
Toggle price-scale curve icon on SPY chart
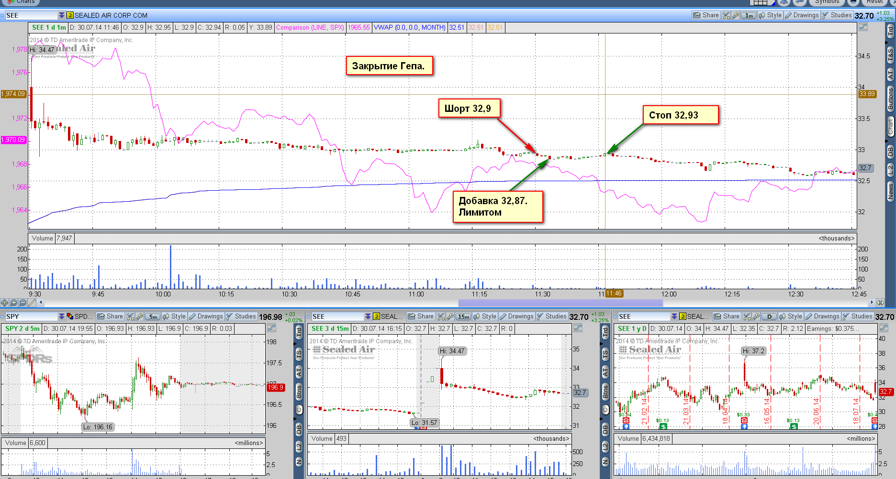(271, 328)
